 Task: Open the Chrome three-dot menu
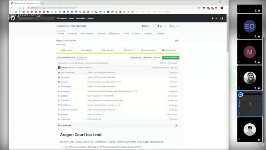(x=226, y=8)
